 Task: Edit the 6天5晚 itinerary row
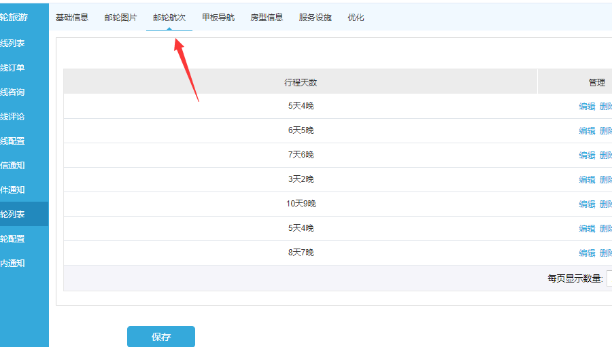tap(587, 131)
